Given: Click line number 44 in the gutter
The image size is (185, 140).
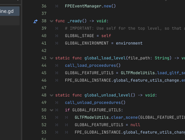Looking at the screenshot, I should click(44, 65).
